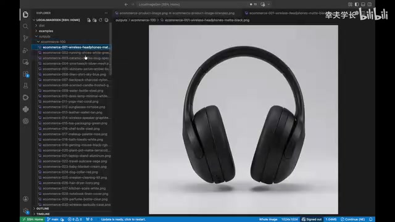Click the ecommerce-100 breadcrumb segment
The image size is (395, 222).
(x=143, y=20)
